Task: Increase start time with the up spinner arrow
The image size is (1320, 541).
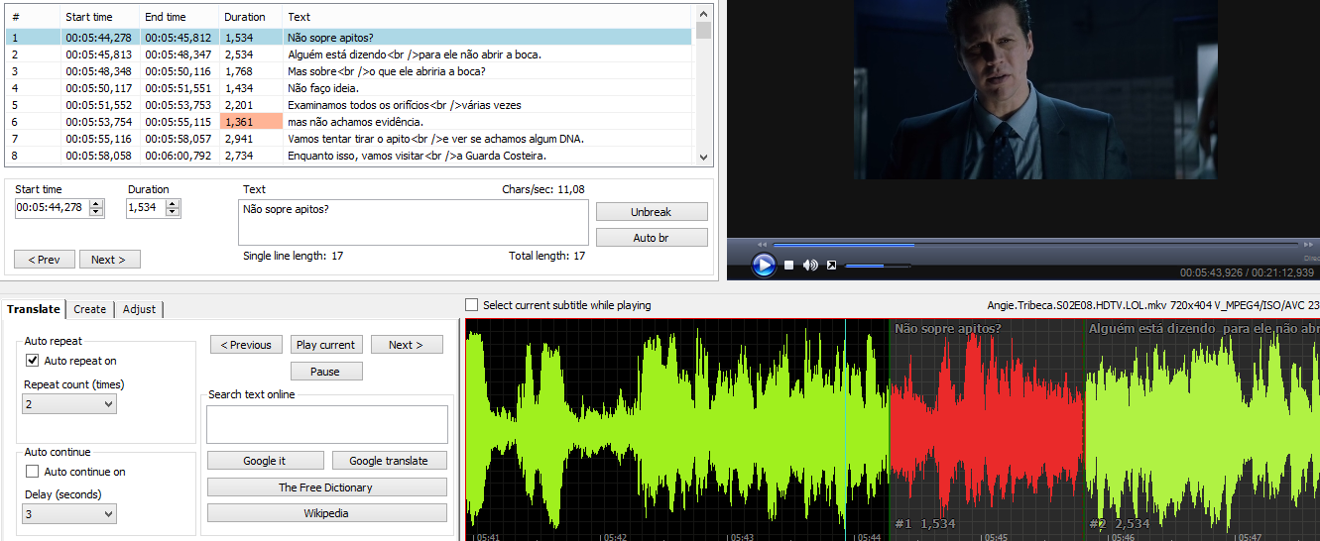Action: (x=96, y=203)
